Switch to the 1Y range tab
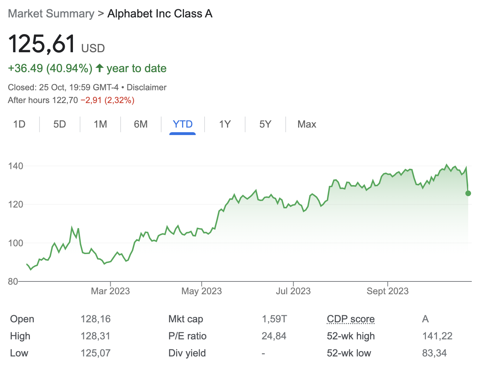Viewport: 486px width, 371px height. coord(225,124)
